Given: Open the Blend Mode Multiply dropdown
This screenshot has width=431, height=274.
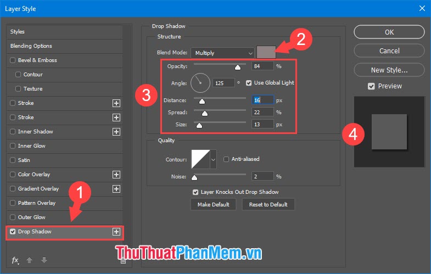Looking at the screenshot, I should pos(223,53).
